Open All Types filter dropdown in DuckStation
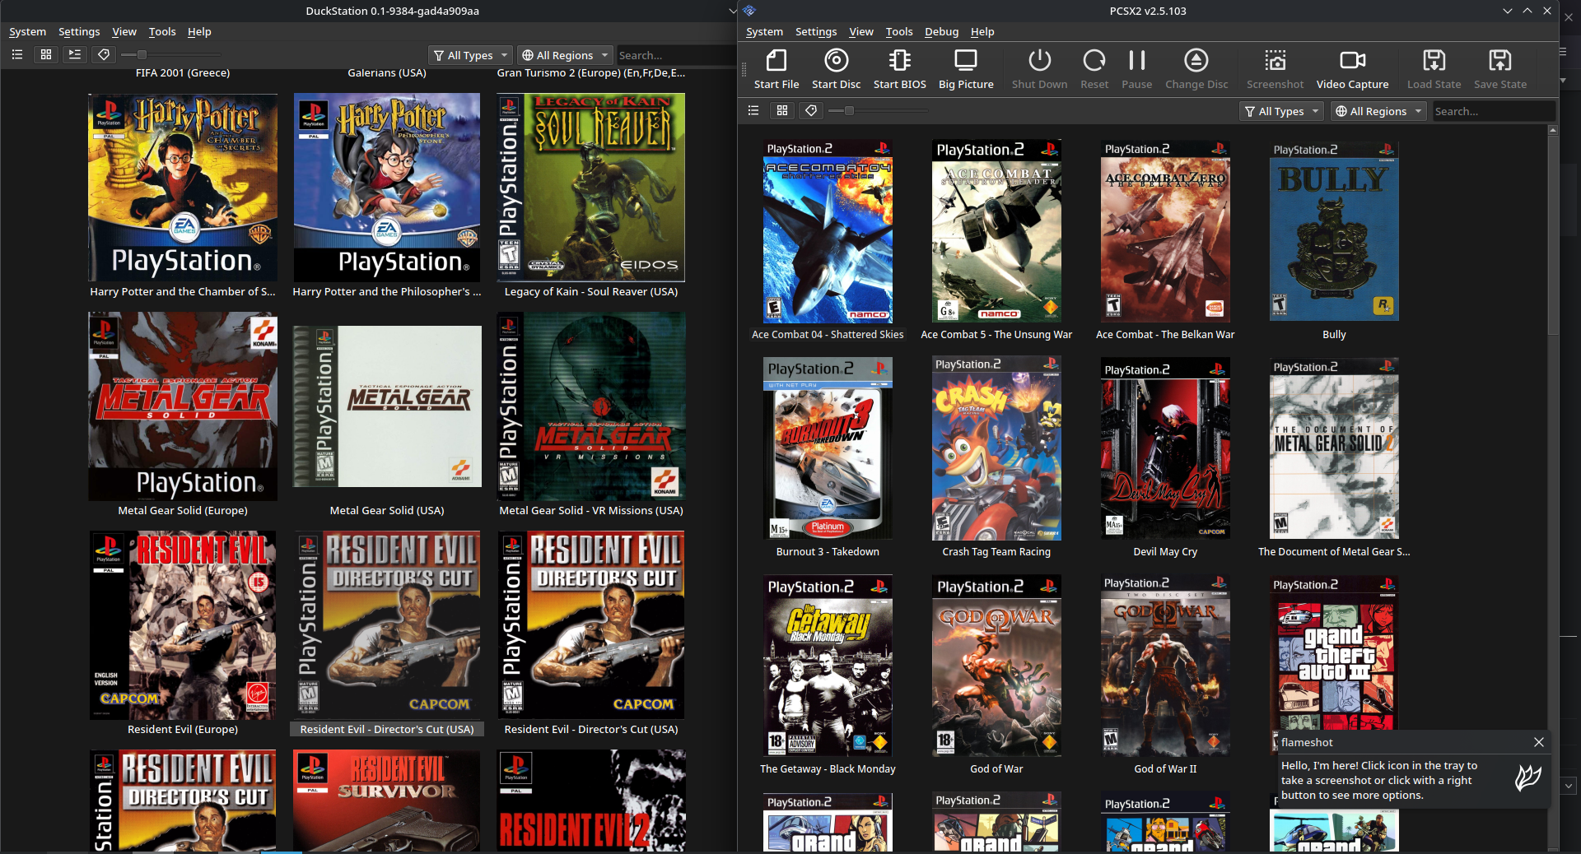1581x854 pixels. coord(471,55)
